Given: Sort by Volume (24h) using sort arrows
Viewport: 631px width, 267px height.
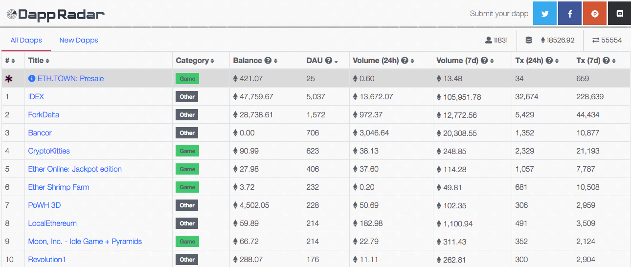Looking at the screenshot, I should pos(412,61).
